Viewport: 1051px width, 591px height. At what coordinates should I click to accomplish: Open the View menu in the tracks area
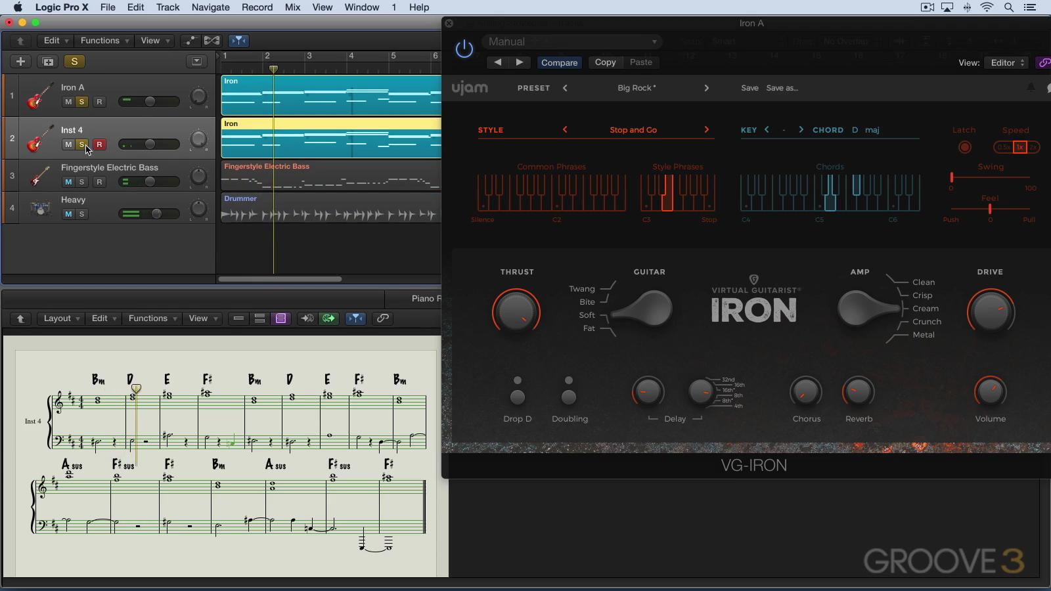pyautogui.click(x=154, y=41)
